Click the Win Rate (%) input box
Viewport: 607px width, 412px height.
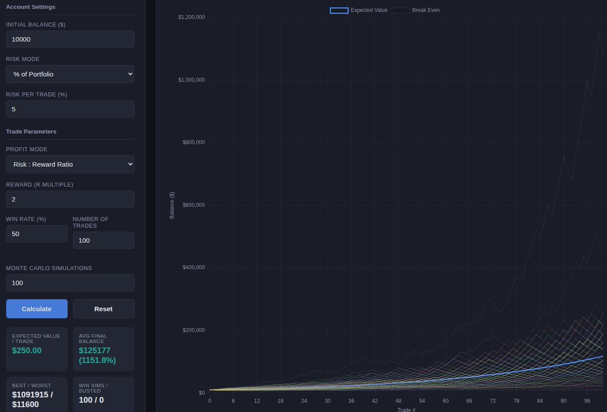36,234
